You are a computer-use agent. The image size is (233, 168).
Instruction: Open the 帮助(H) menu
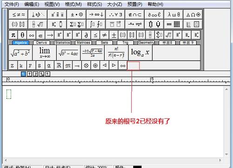(x=155, y=4)
